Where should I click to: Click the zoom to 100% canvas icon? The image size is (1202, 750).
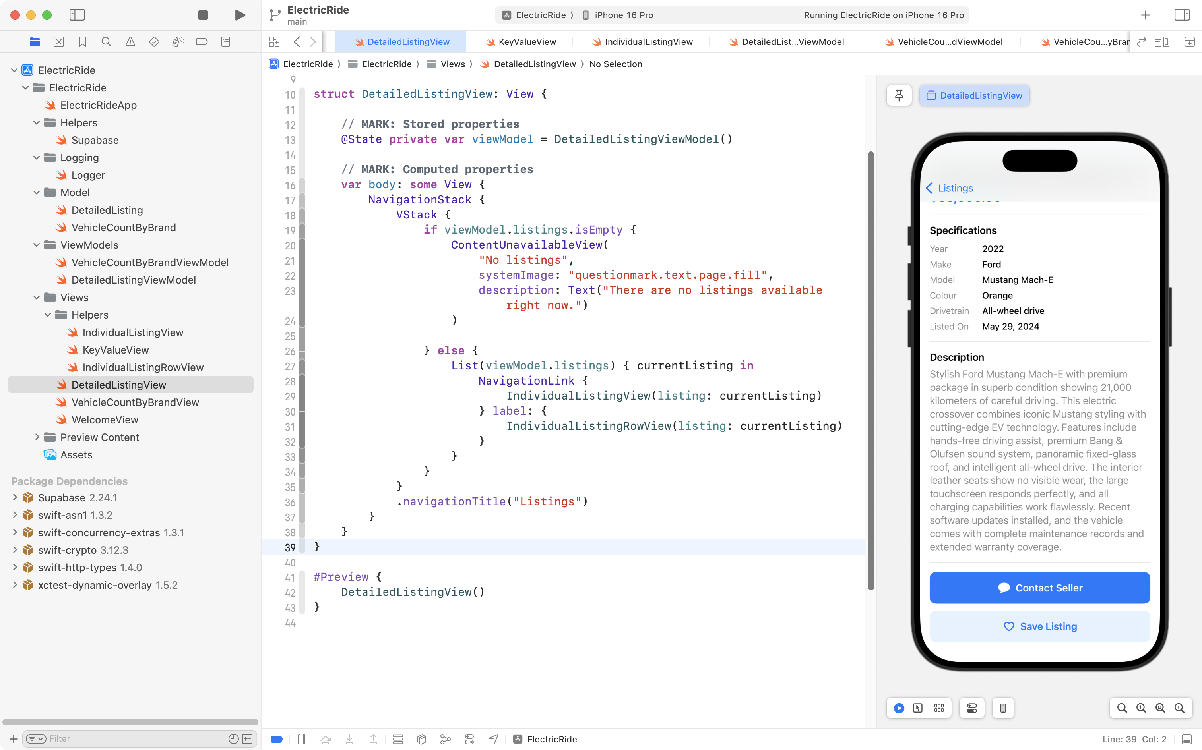[x=1141, y=708]
